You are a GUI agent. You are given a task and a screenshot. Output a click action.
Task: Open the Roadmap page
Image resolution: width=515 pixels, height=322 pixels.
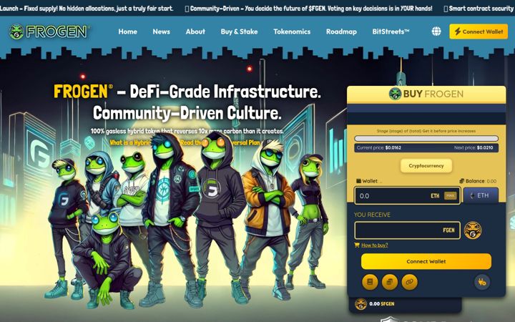[341, 31]
